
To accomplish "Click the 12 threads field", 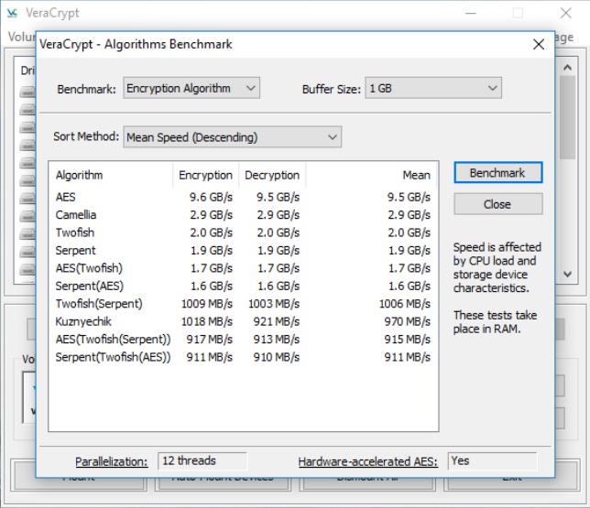I will tap(202, 461).
